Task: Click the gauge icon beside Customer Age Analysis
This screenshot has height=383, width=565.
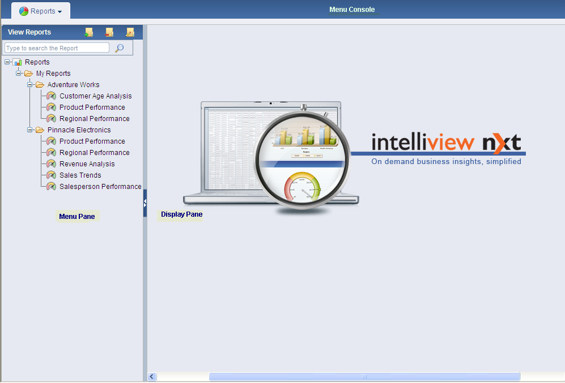Action: coord(52,96)
